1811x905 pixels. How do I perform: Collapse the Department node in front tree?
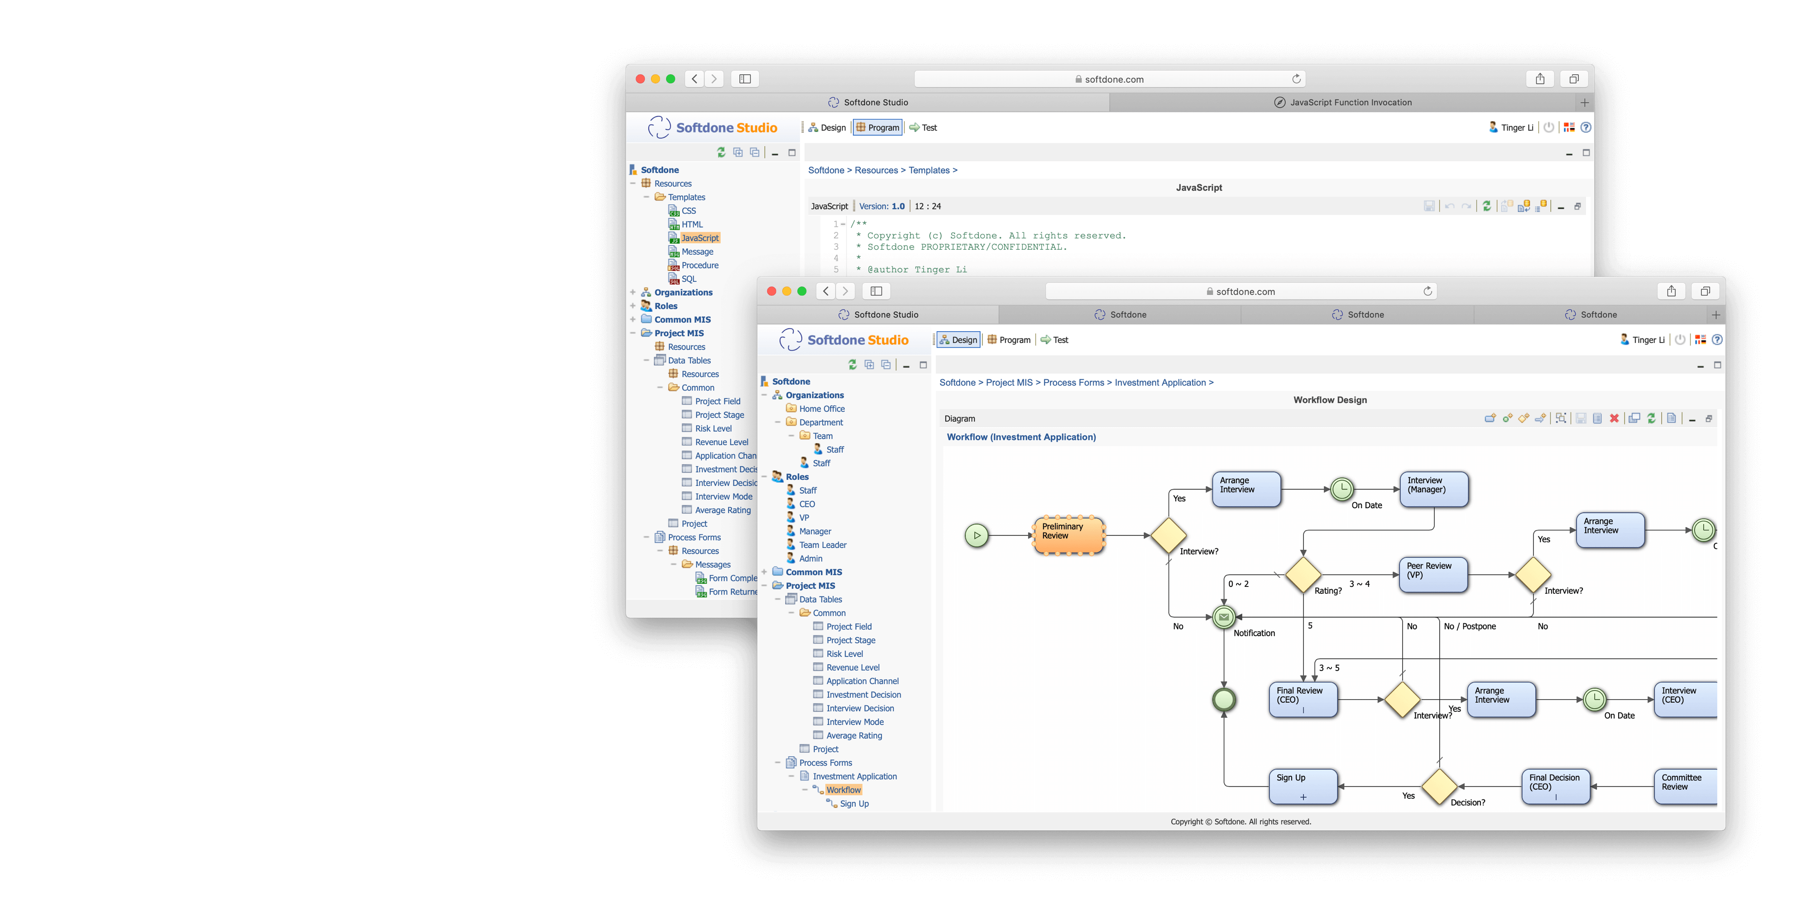pos(777,423)
